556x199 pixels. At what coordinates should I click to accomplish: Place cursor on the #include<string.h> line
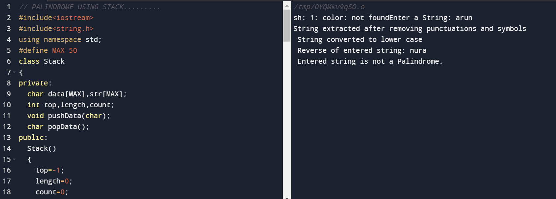pyautogui.click(x=56, y=29)
